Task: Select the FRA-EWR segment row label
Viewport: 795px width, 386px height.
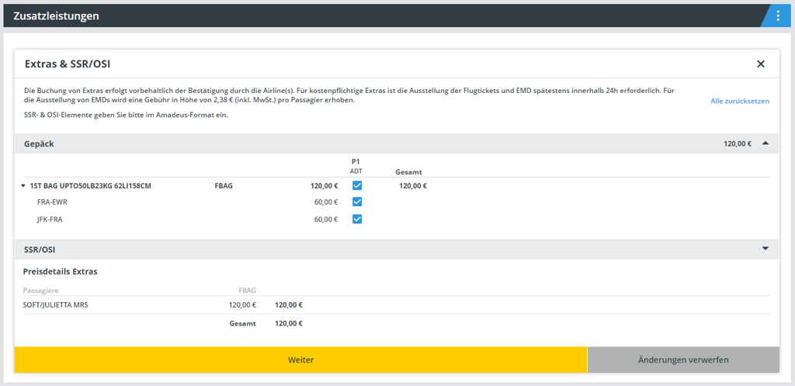Action: (53, 202)
